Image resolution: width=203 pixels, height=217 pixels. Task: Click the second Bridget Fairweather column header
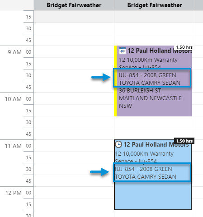[155, 5]
